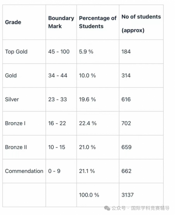The height and width of the screenshot is (215, 175).
Task: Click the Gold grade cell
Action: (x=24, y=76)
